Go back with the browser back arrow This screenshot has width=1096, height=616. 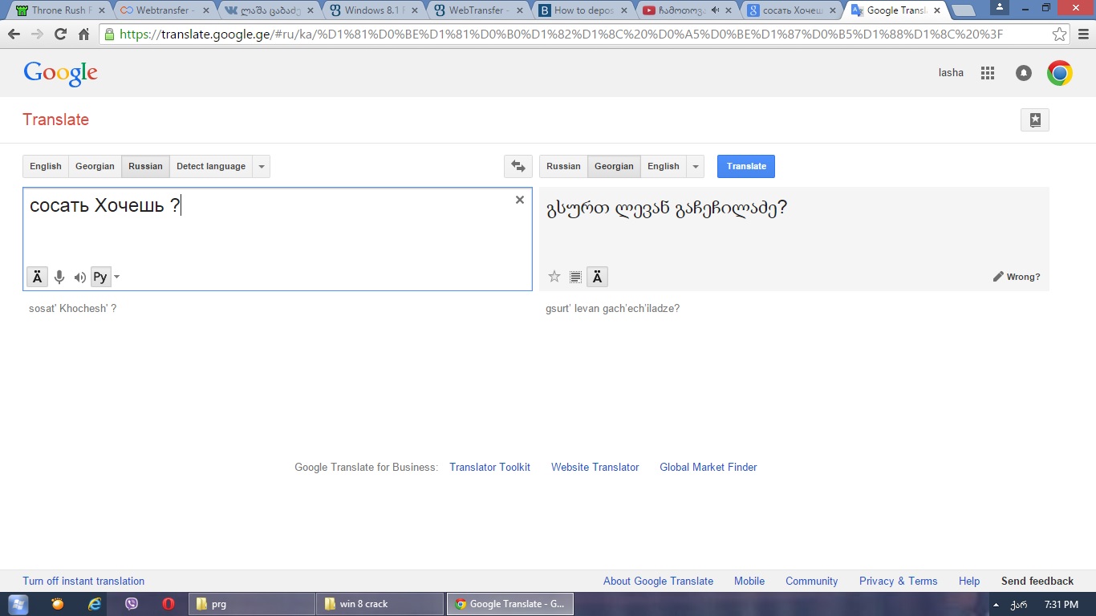(x=14, y=34)
